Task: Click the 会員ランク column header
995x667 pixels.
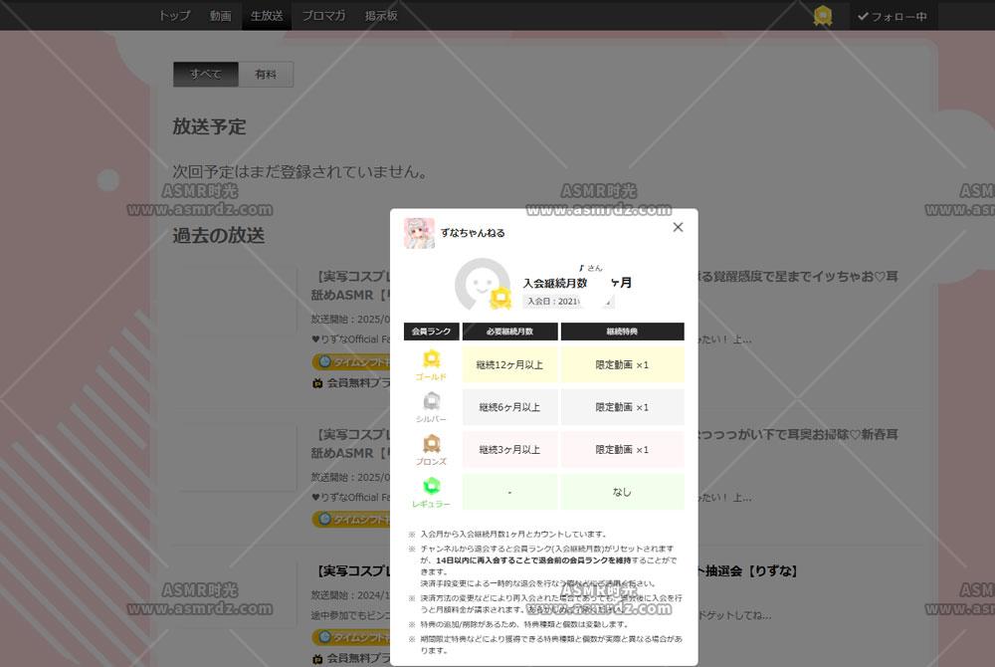Action: coord(431,332)
